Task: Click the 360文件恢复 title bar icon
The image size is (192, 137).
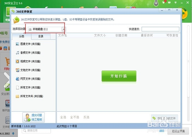Action: pyautogui.click(x=13, y=12)
